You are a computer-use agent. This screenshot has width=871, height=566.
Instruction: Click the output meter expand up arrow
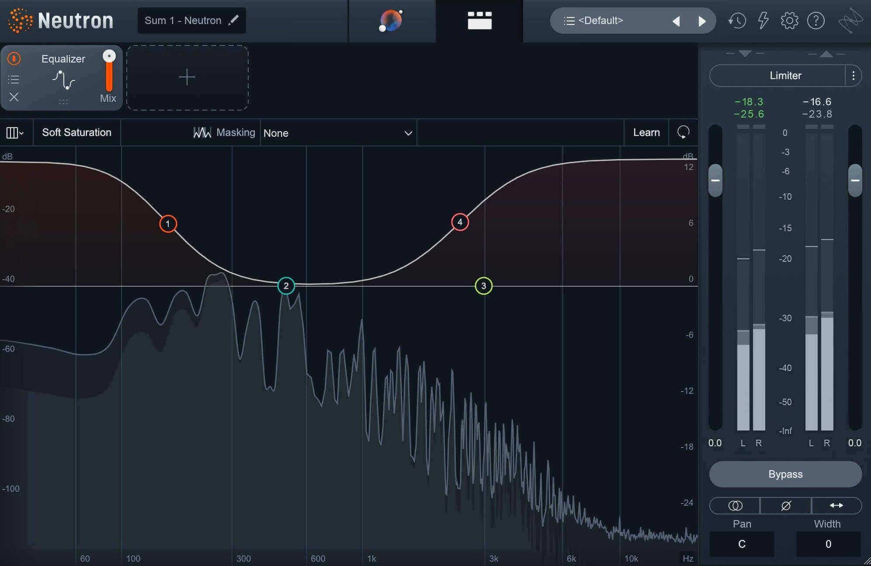pyautogui.click(x=826, y=54)
